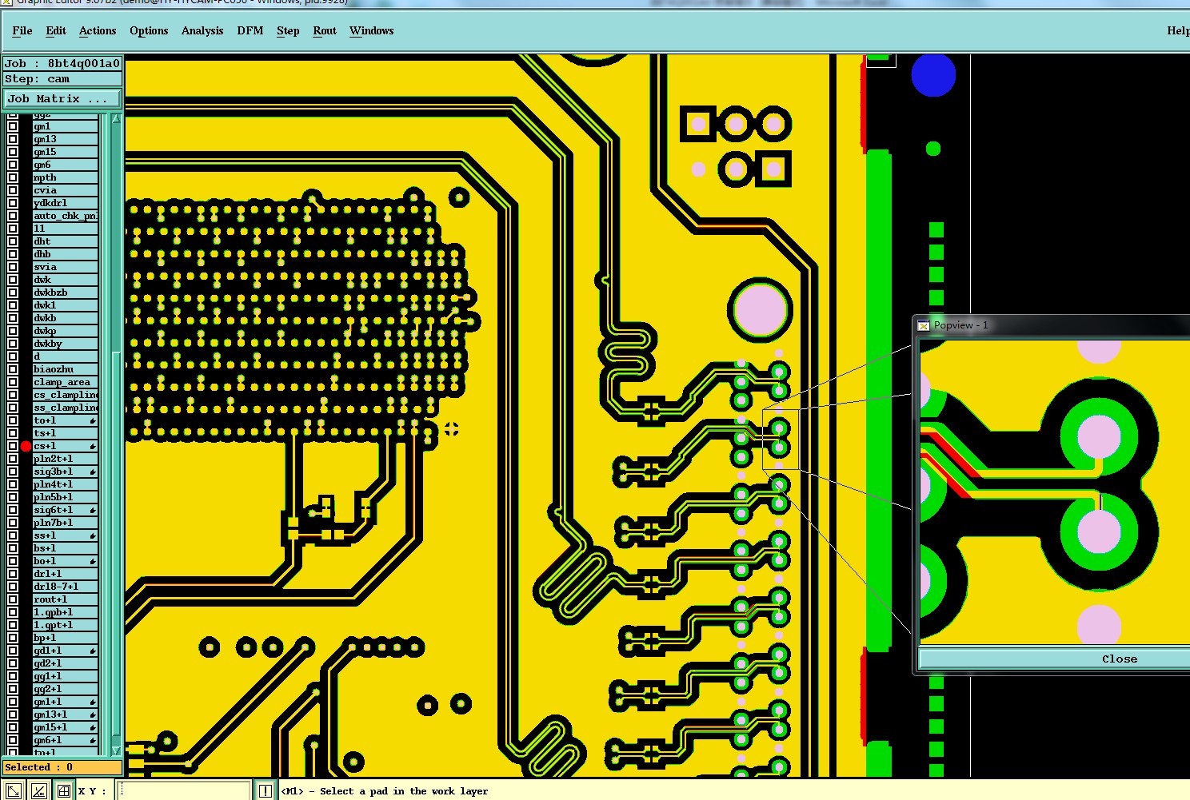The height and width of the screenshot is (800, 1190).
Task: Open the Actions menu
Action: coord(98,30)
